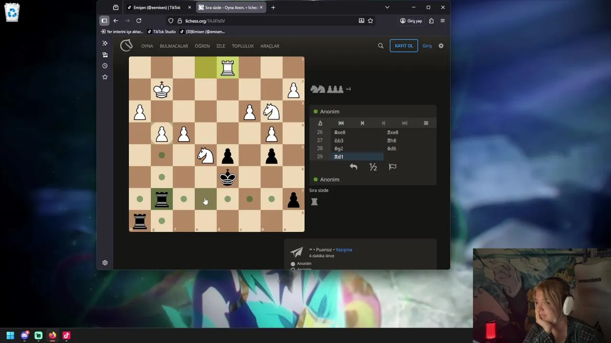611x343 pixels.
Task: Jump to the last move
Action: point(405,123)
